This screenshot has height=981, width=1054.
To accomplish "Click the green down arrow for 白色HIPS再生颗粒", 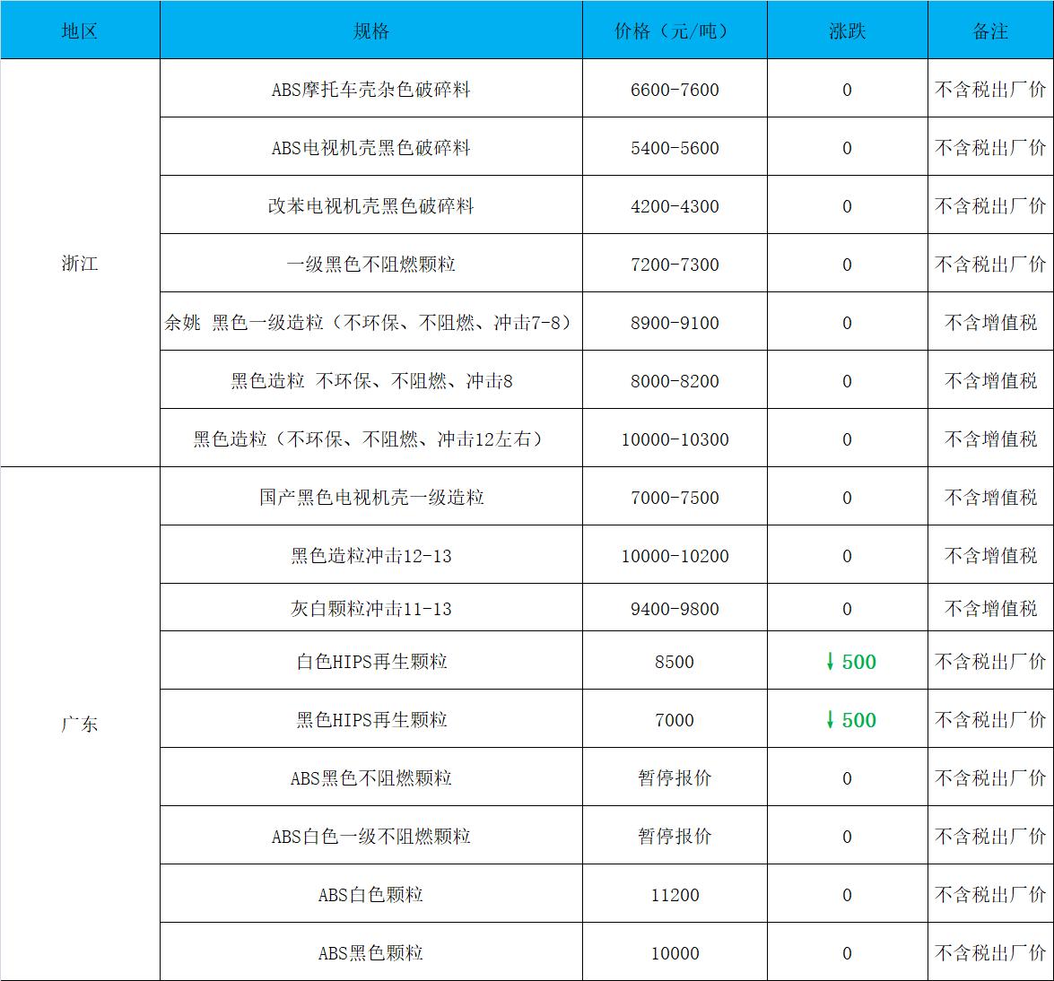I will pos(830,662).
